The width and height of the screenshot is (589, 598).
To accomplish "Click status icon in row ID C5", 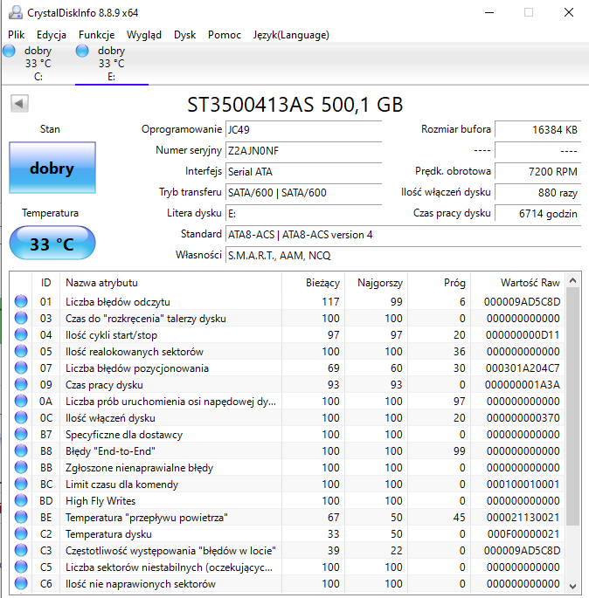I will pyautogui.click(x=21, y=567).
